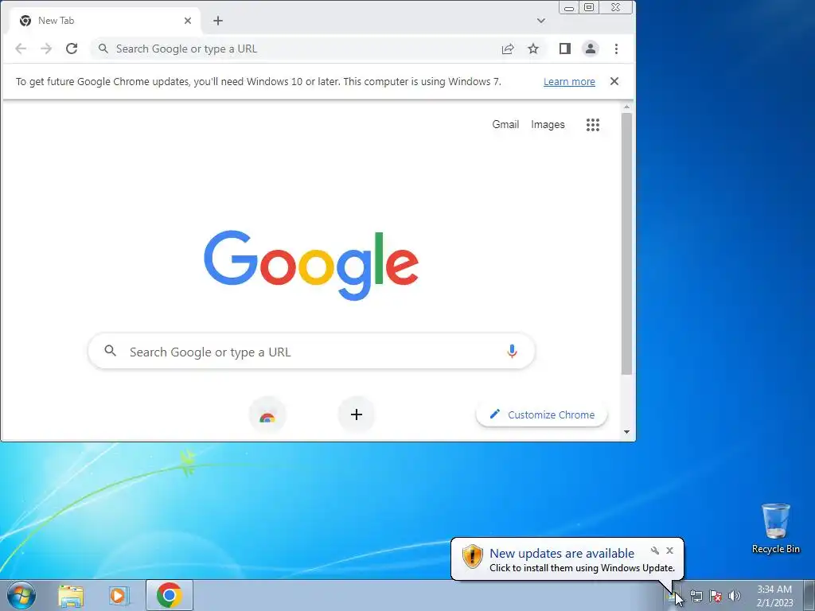This screenshot has height=611, width=815.
Task: Open Gmail link
Action: pos(505,124)
